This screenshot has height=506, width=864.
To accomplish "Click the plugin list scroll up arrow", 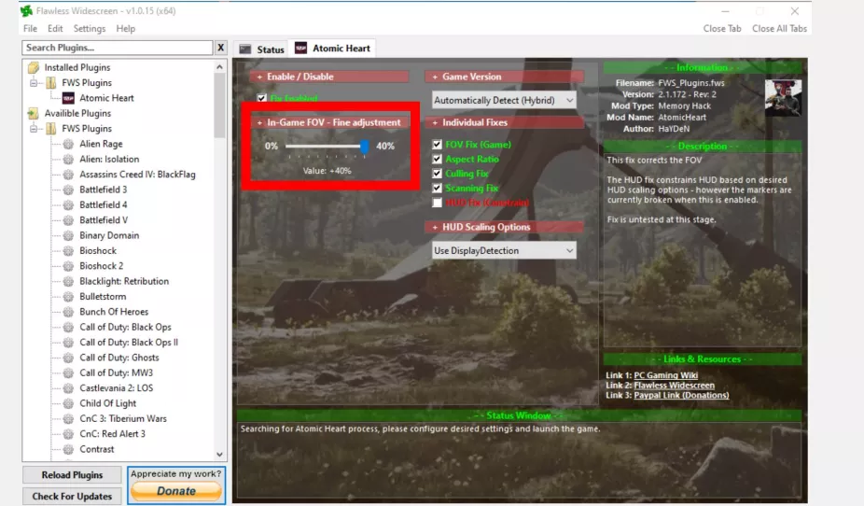I will [220, 67].
